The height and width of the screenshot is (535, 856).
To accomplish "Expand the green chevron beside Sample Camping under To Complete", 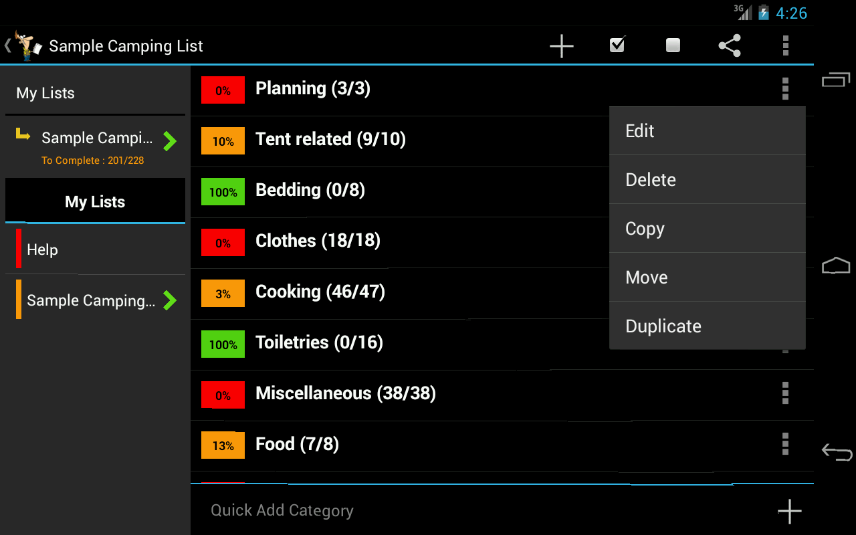I will pyautogui.click(x=170, y=141).
